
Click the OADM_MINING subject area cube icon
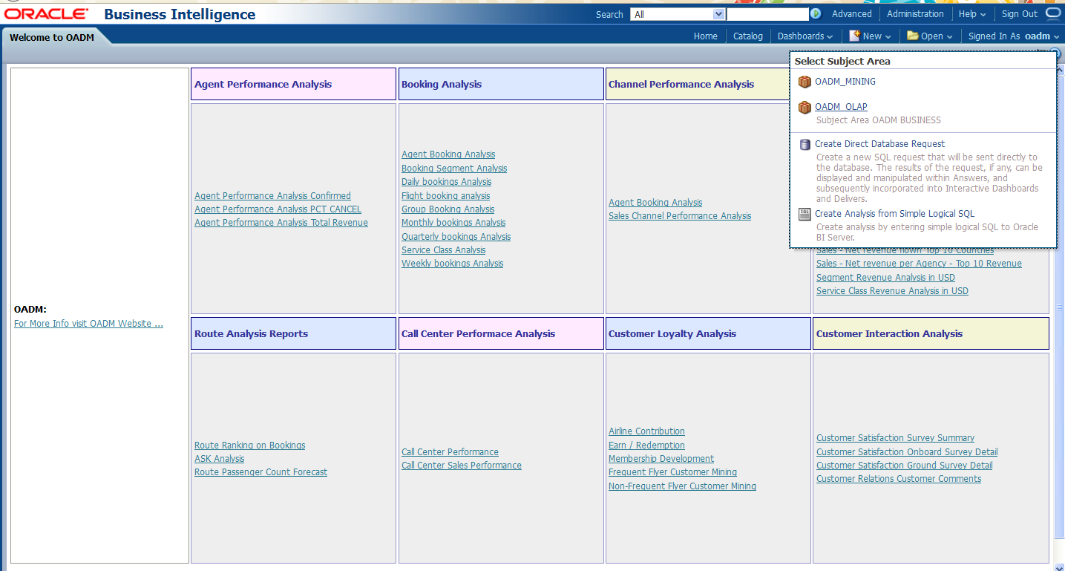click(x=805, y=82)
